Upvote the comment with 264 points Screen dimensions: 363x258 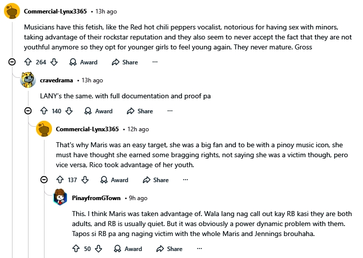28,62
